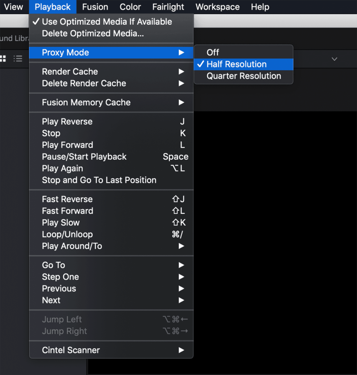This screenshot has width=357, height=375.
Task: Select Half Resolution proxy mode
Action: pos(243,64)
